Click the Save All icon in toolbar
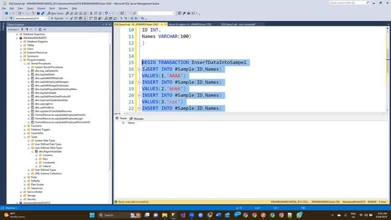This screenshot has height=220, width=391. 43,13
